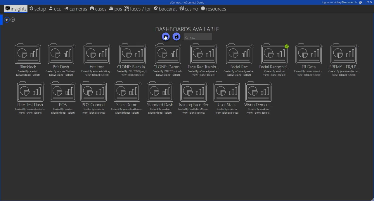
Task: Open the POS Connect dashboard icon
Action: (x=93, y=91)
